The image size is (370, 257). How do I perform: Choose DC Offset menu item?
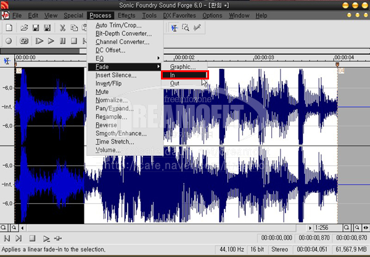tap(125, 50)
